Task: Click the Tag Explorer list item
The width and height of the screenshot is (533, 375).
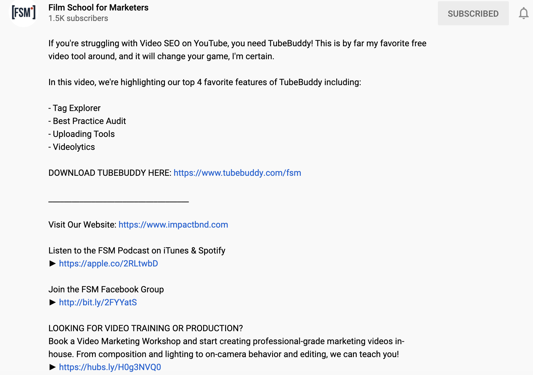Action: point(74,108)
